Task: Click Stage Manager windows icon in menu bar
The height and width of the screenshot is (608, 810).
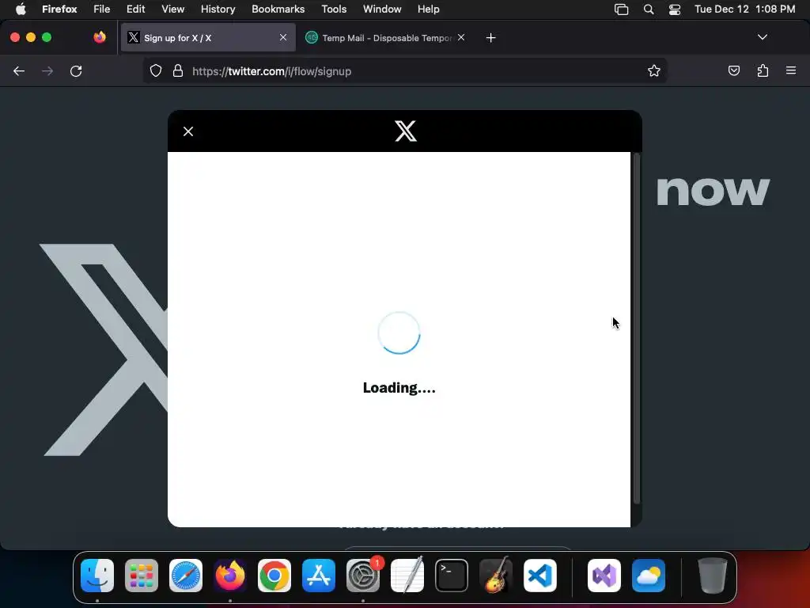Action: (622, 9)
